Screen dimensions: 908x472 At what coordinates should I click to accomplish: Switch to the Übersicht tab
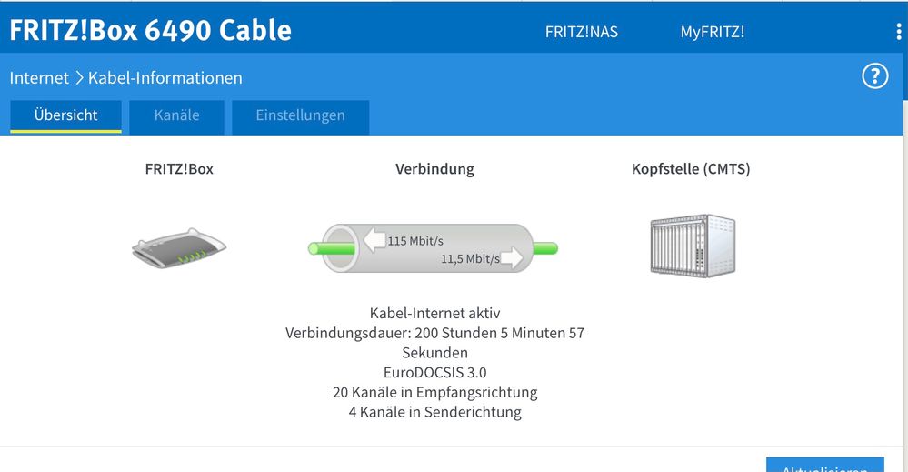tap(65, 115)
